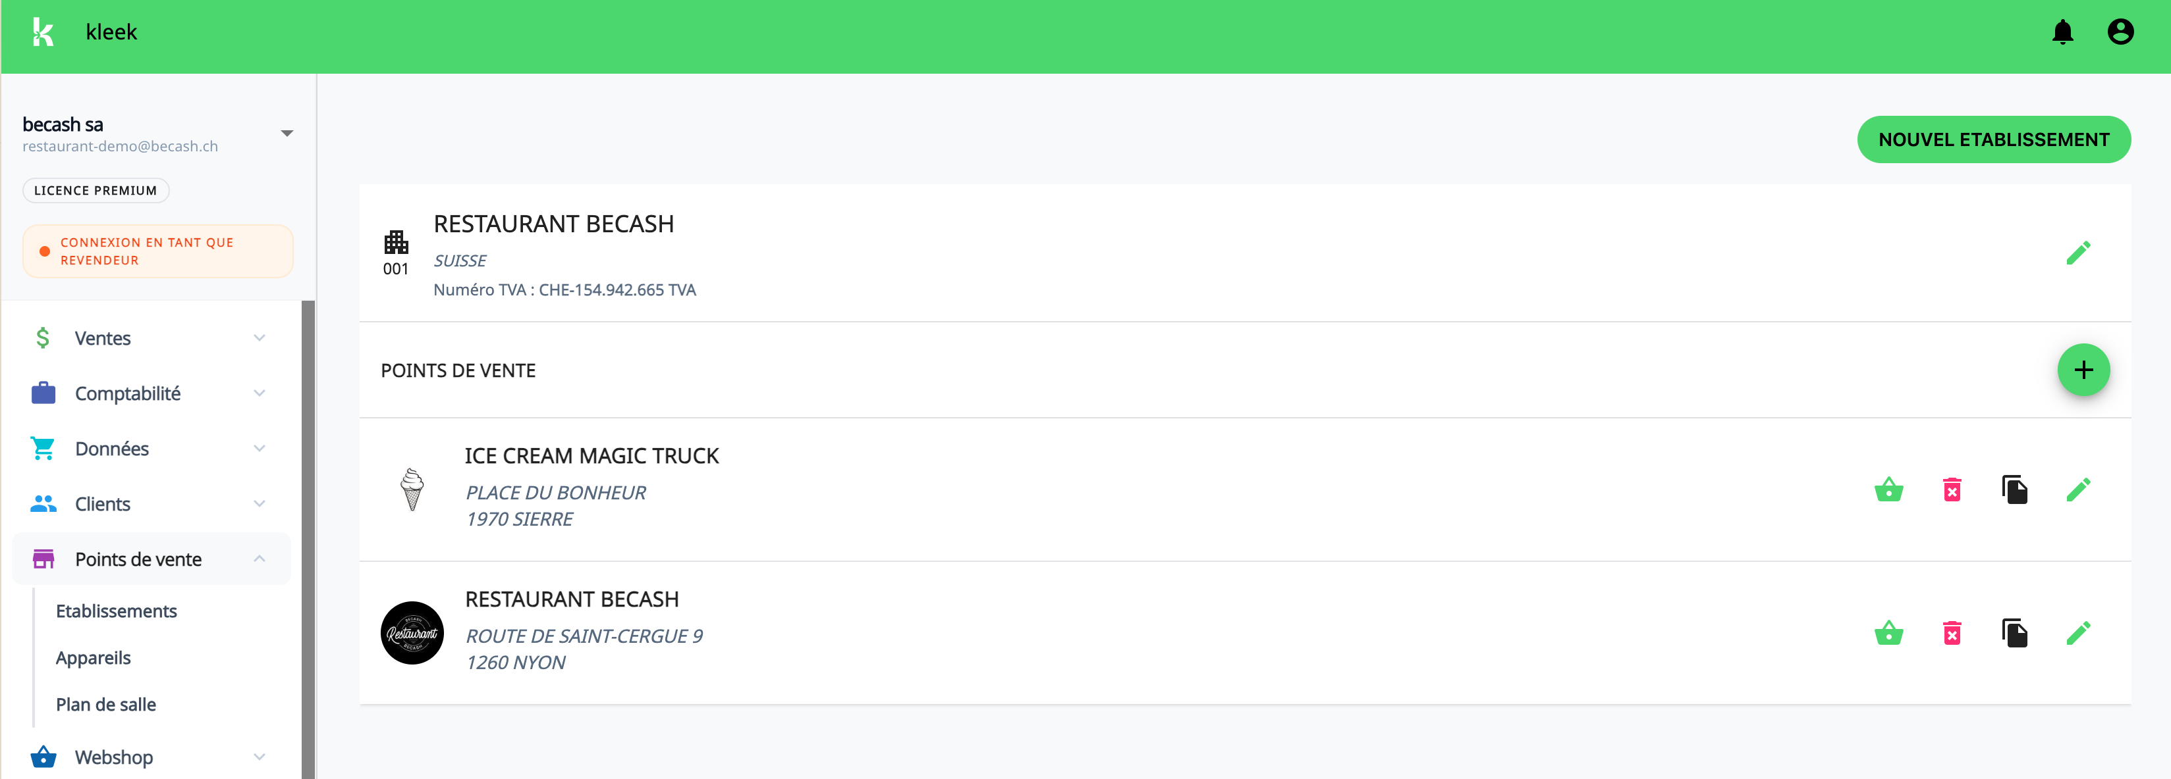
Task: Open the Appareils submenu item
Action: pyautogui.click(x=93, y=658)
